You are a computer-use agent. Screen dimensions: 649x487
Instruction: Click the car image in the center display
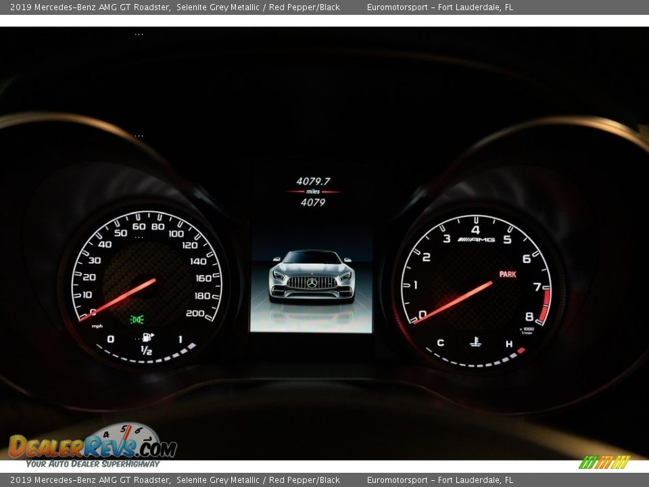point(311,276)
